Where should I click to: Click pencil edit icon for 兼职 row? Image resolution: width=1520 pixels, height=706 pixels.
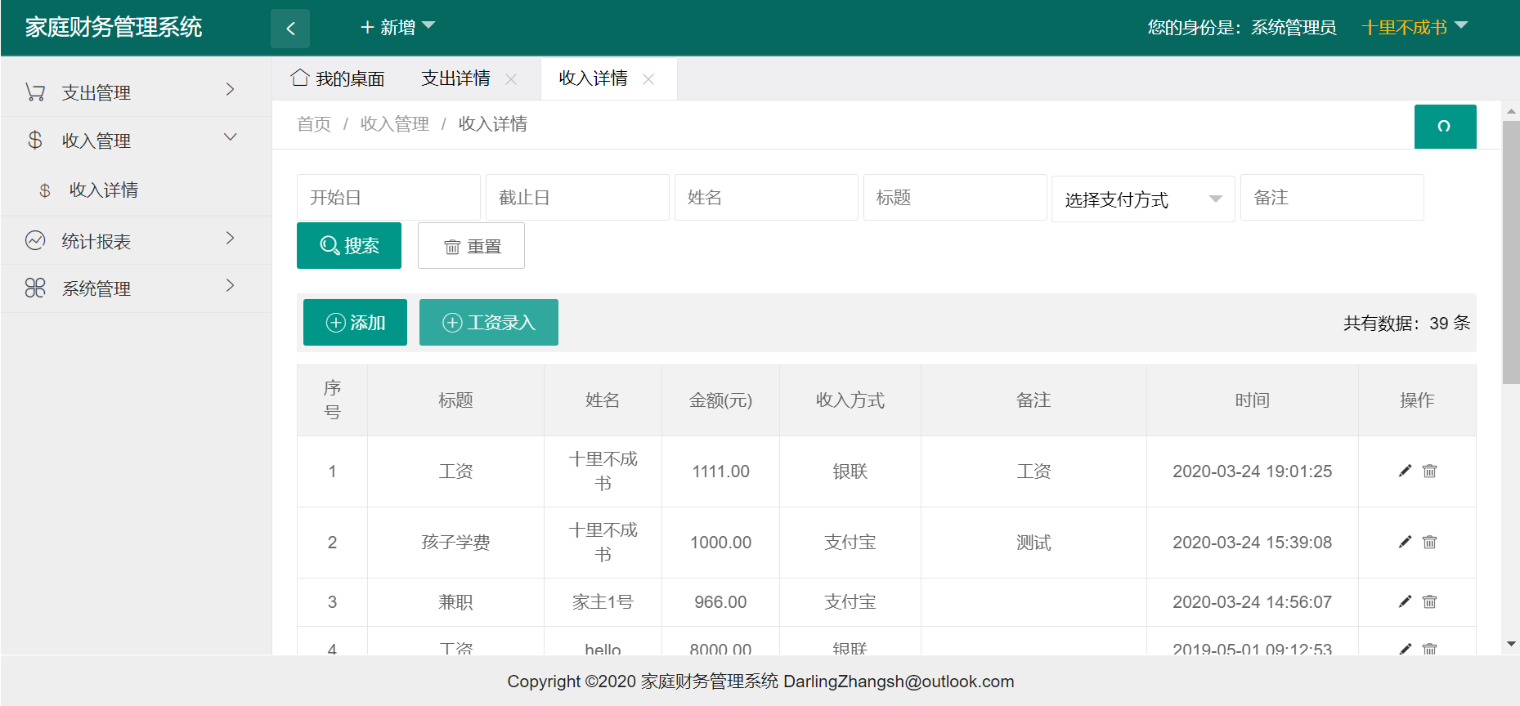(x=1405, y=601)
